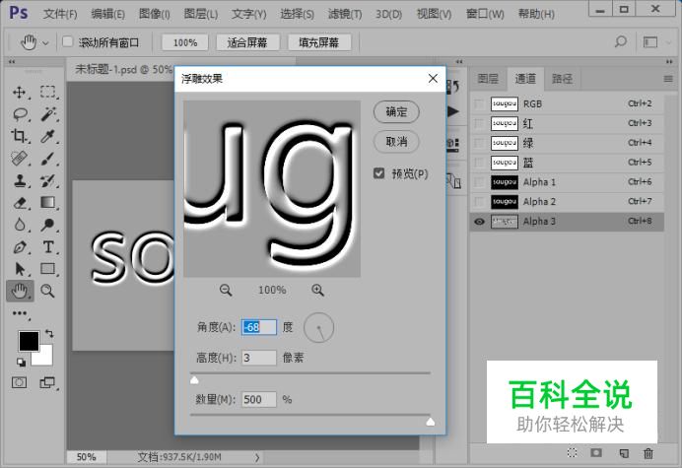Open the File menu
The width and height of the screenshot is (682, 468).
pyautogui.click(x=60, y=14)
